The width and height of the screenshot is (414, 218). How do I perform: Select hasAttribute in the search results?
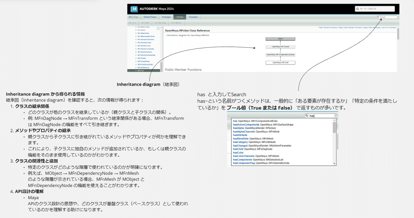(x=240, y=135)
